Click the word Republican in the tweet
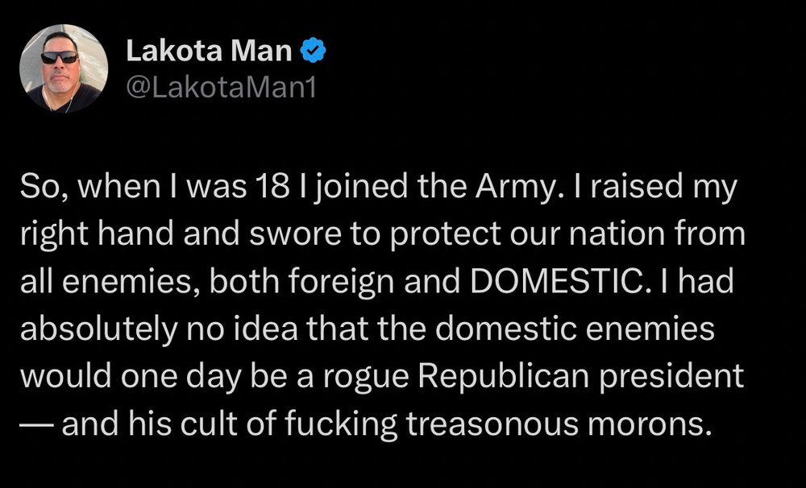This screenshot has width=806, height=488. pos(503,377)
